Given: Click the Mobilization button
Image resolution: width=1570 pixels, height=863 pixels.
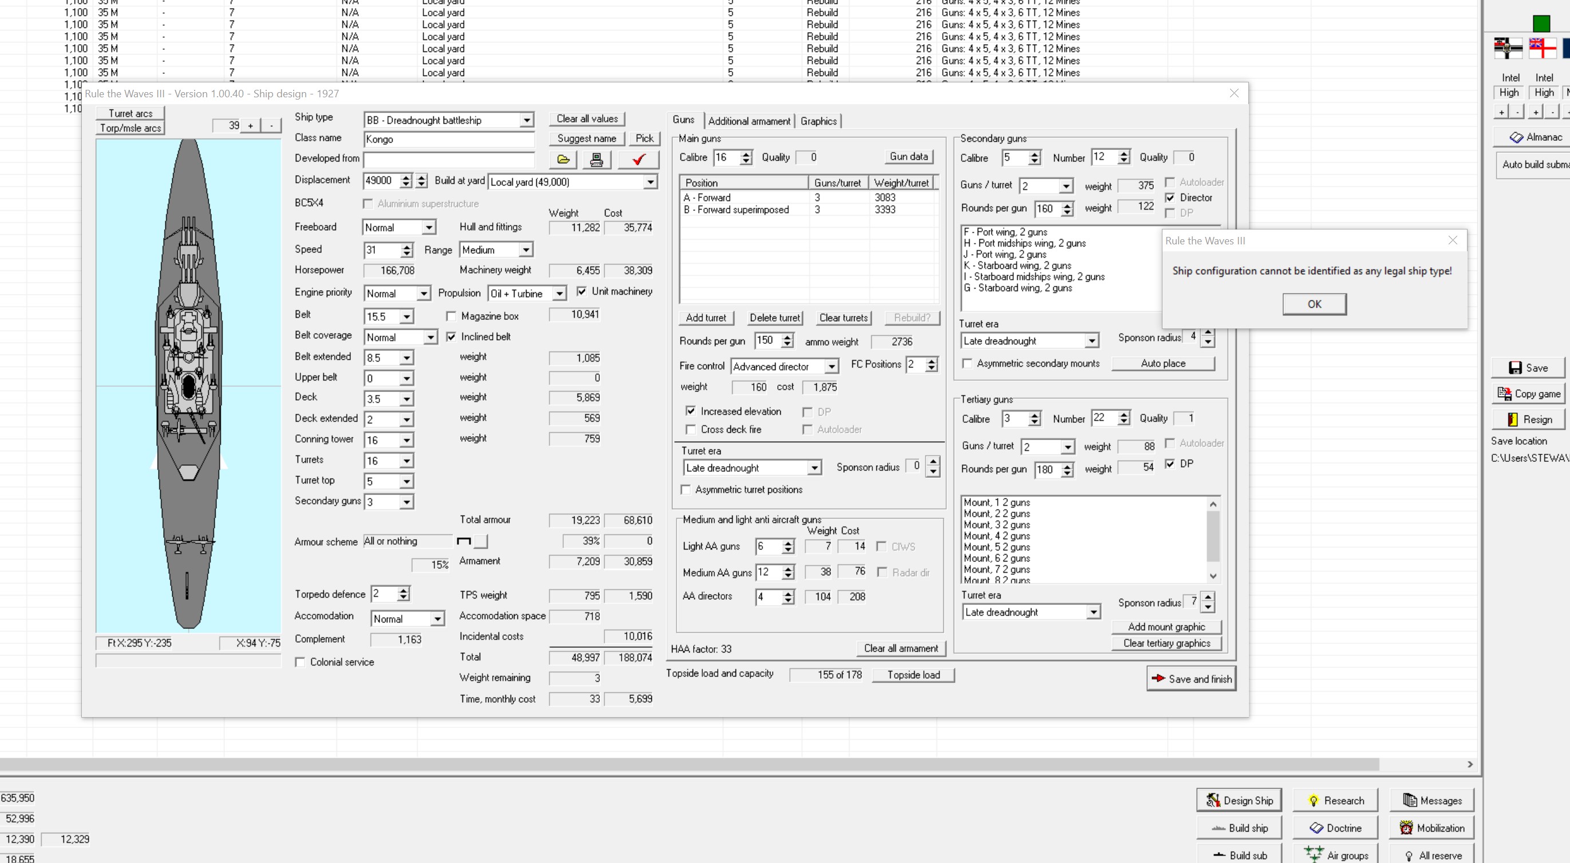Looking at the screenshot, I should (x=1431, y=828).
